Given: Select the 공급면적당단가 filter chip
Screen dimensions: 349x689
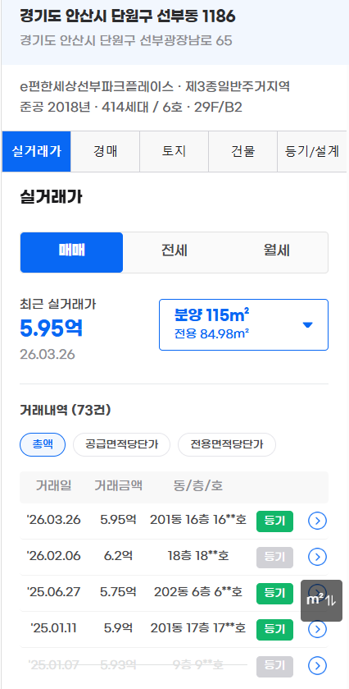Looking at the screenshot, I should [x=121, y=444].
